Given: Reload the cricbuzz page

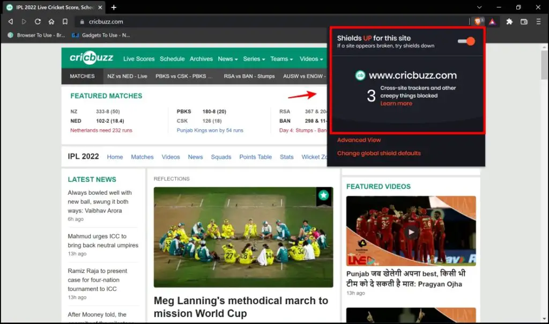Looking at the screenshot, I should pyautogui.click(x=38, y=21).
